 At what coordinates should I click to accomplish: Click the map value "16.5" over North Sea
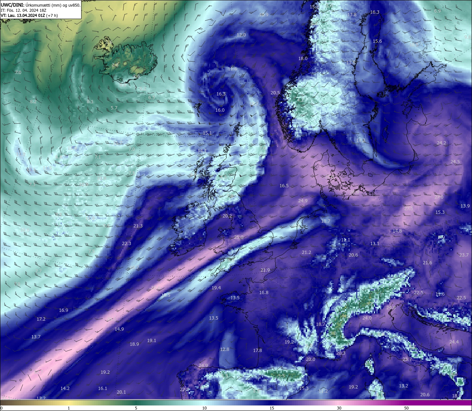[x=284, y=186]
